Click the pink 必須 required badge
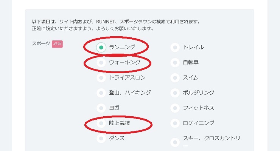This screenshot has height=151, width=280. (x=58, y=44)
